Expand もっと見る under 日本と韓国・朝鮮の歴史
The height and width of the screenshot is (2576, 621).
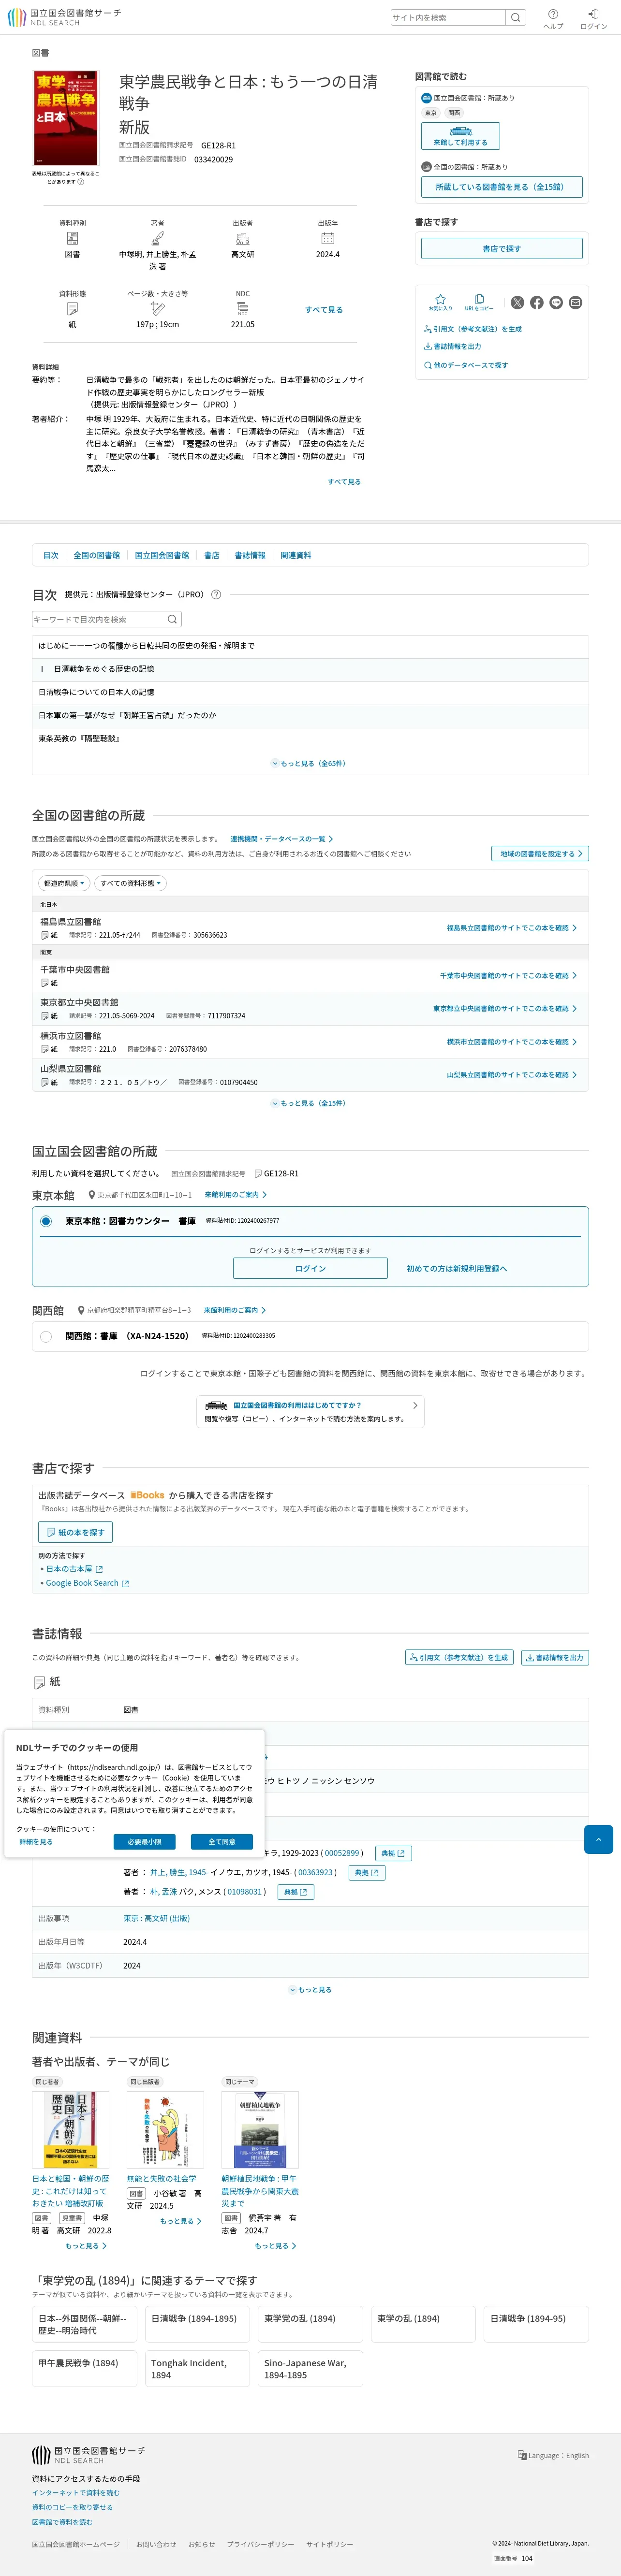[86, 2246]
